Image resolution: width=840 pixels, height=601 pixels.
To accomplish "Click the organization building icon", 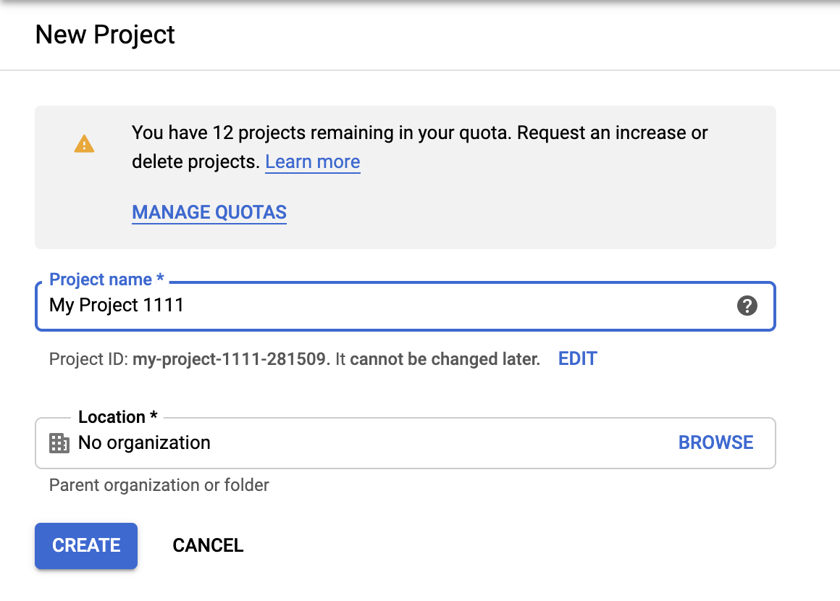I will [59, 442].
